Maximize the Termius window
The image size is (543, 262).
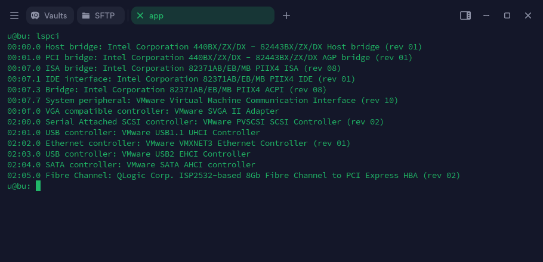point(507,15)
